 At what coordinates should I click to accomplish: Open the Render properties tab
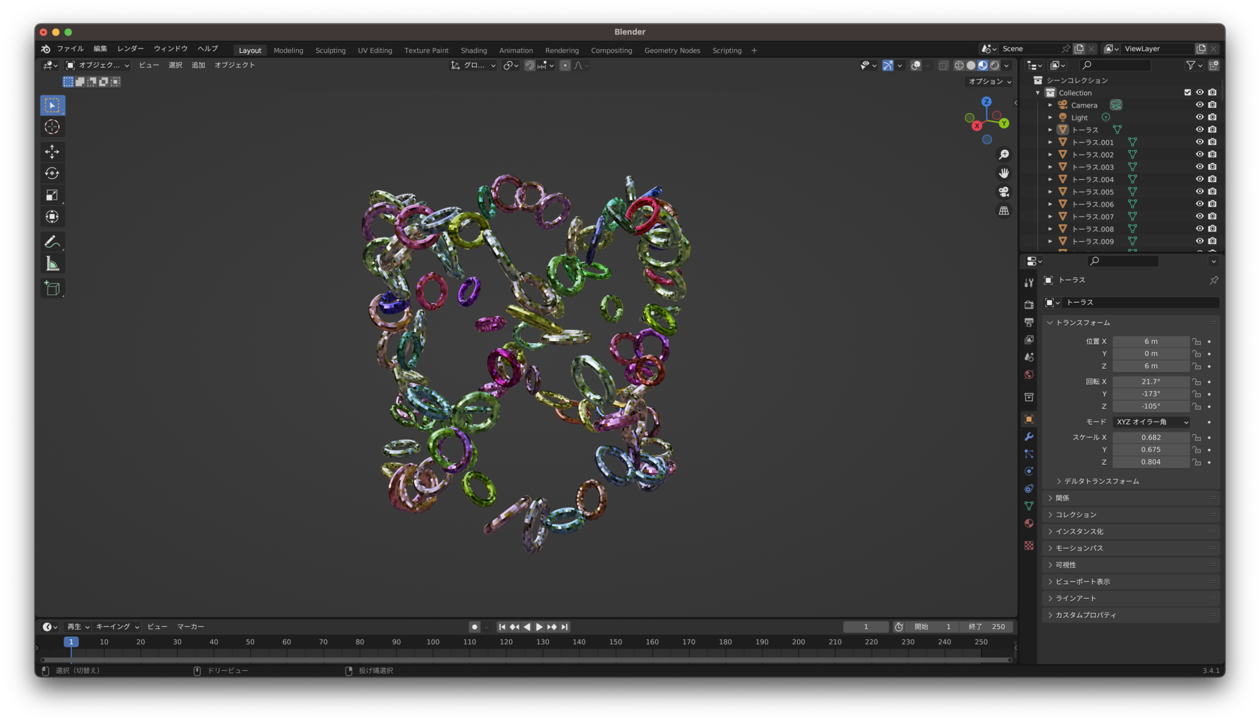pyautogui.click(x=1029, y=304)
